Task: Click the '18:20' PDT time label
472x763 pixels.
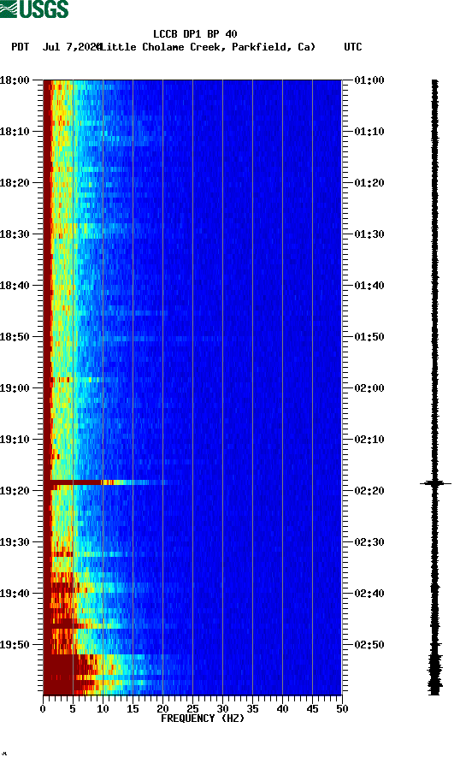Action: coord(15,182)
